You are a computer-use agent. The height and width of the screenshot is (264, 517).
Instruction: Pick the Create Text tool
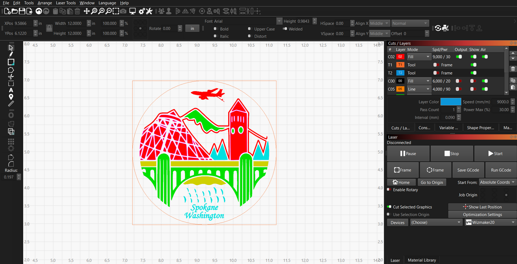tap(11, 90)
